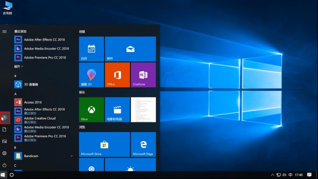Screen dimensions: 318x179
Task: Open Adobe Creative Cloud
Action: [44, 120]
